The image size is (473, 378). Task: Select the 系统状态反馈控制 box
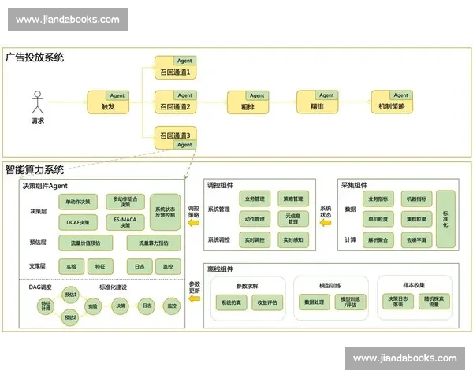(166, 212)
